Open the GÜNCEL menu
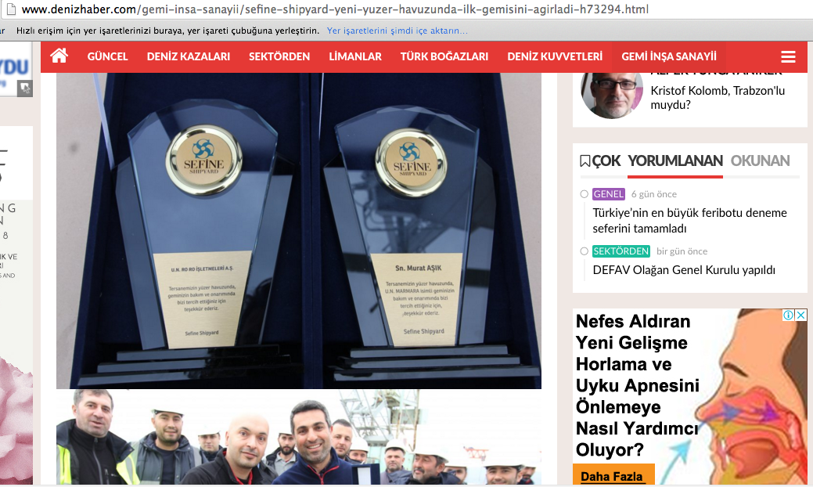This screenshot has width=813, height=487. point(107,56)
